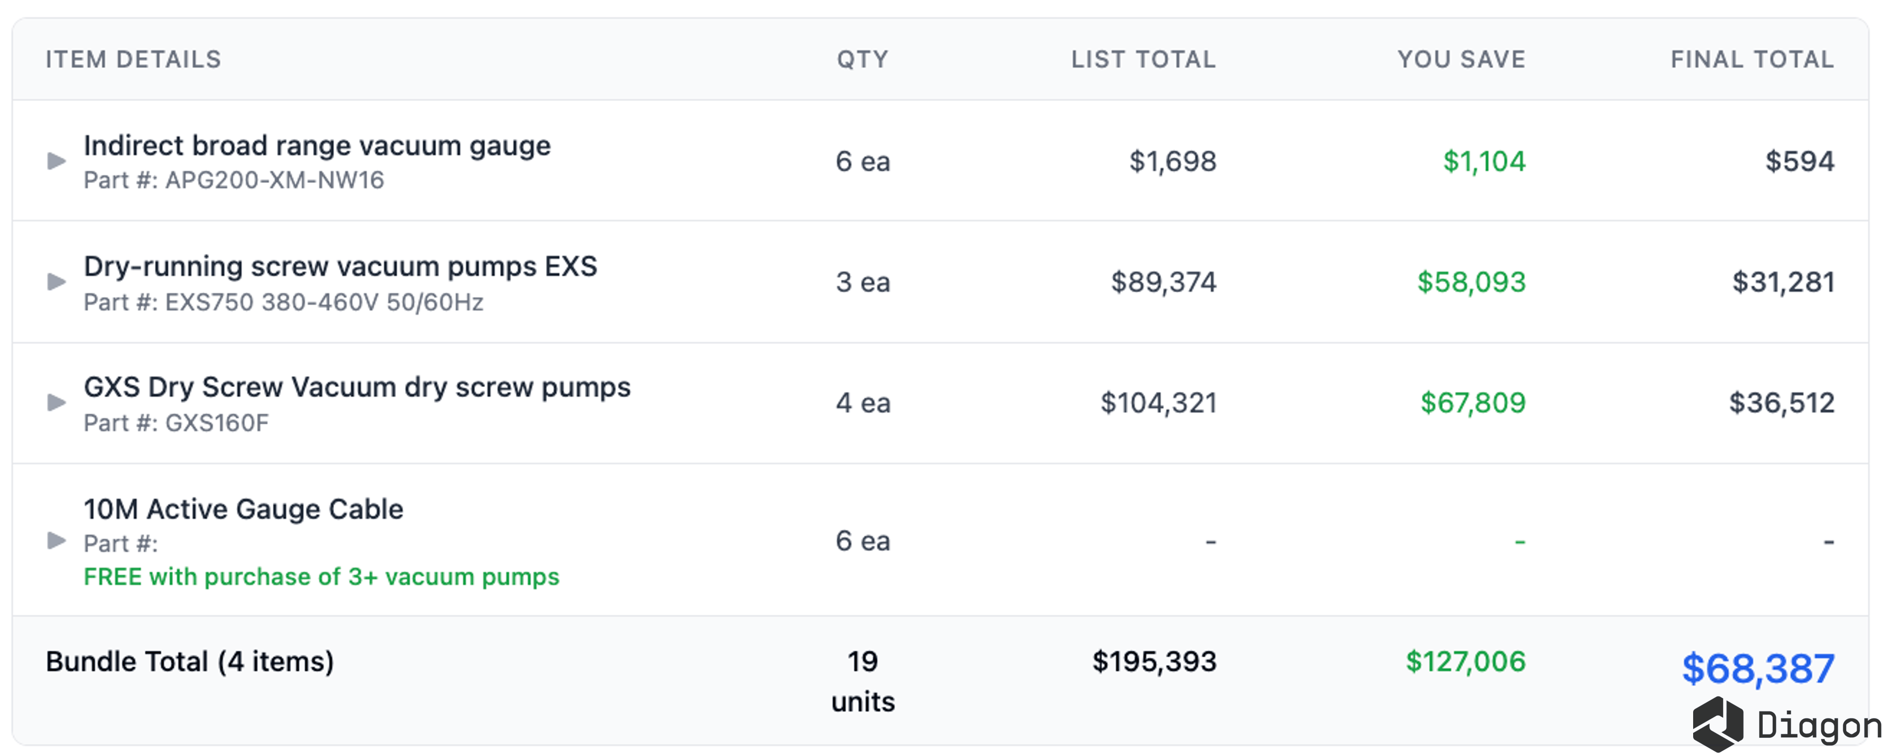Click the $58,093 savings for EXS pumps
This screenshot has height=756, width=1884.
[x=1471, y=282]
